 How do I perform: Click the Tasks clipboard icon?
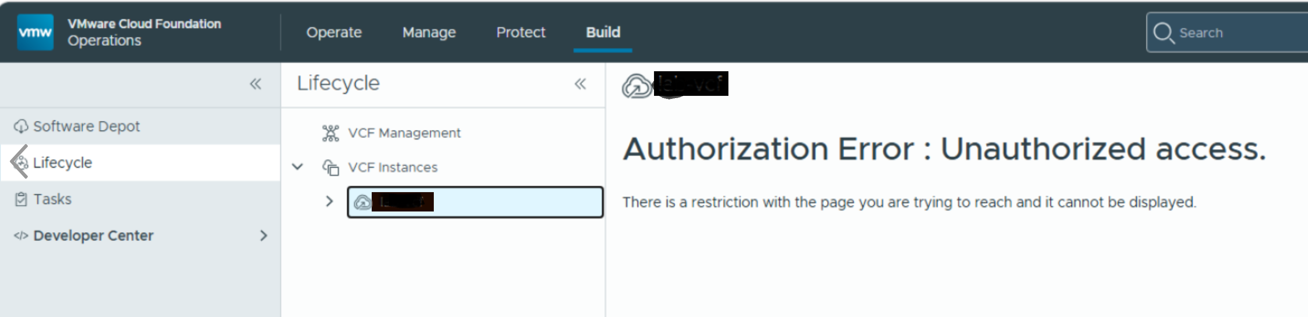pos(21,199)
